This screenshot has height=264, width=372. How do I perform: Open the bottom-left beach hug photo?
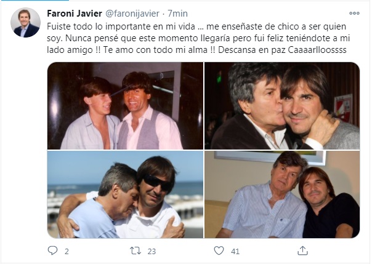pyautogui.click(x=125, y=194)
